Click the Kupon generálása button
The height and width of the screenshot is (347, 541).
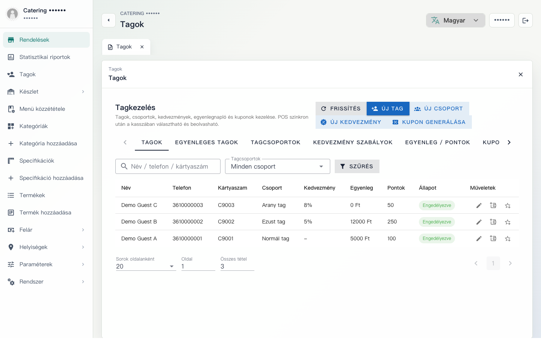point(429,122)
